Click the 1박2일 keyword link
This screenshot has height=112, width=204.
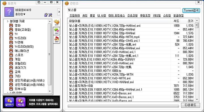coord(157,16)
